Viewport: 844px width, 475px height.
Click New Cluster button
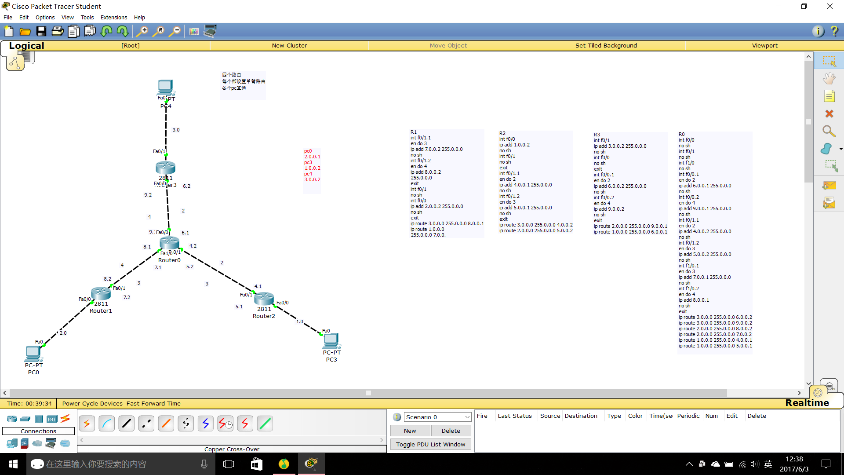(x=289, y=45)
